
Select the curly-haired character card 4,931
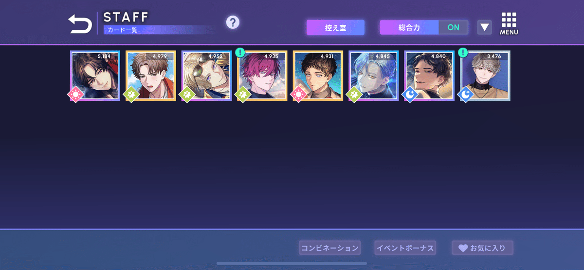tap(318, 76)
